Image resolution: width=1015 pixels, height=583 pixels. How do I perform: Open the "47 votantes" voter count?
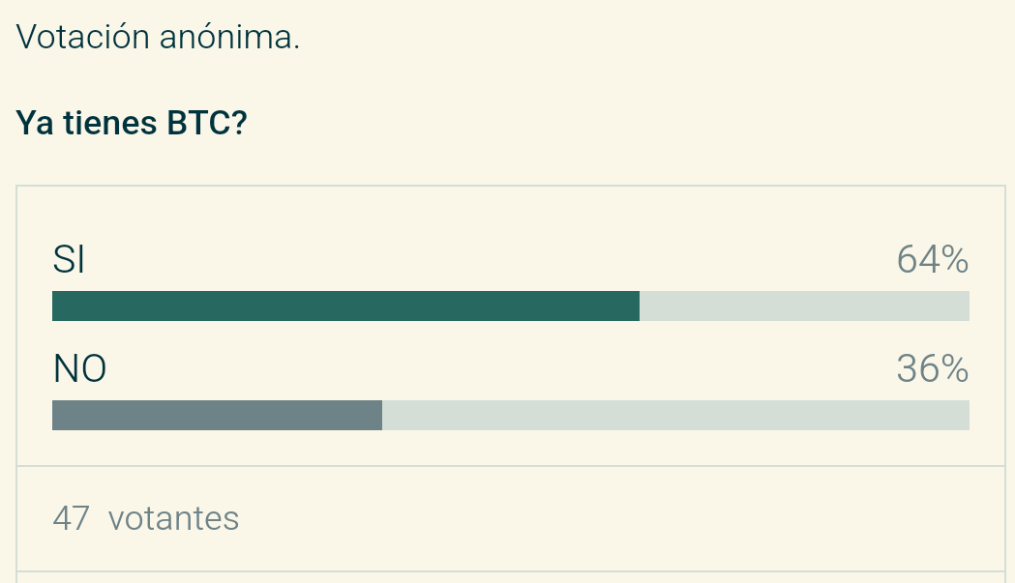click(146, 518)
